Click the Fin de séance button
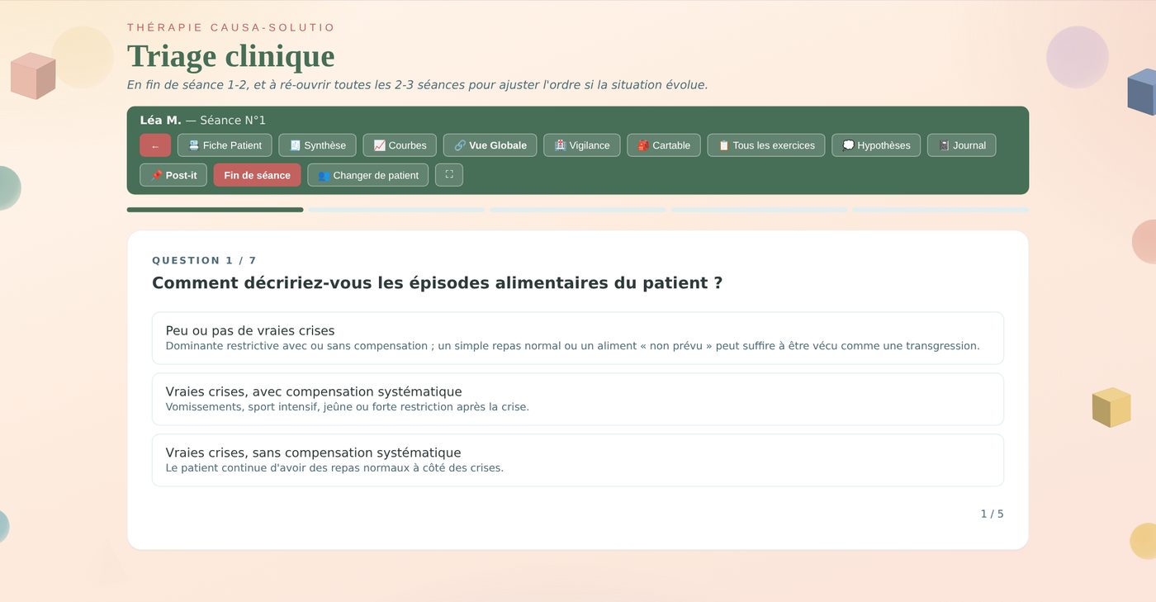Image resolution: width=1156 pixels, height=602 pixels. pos(257,175)
